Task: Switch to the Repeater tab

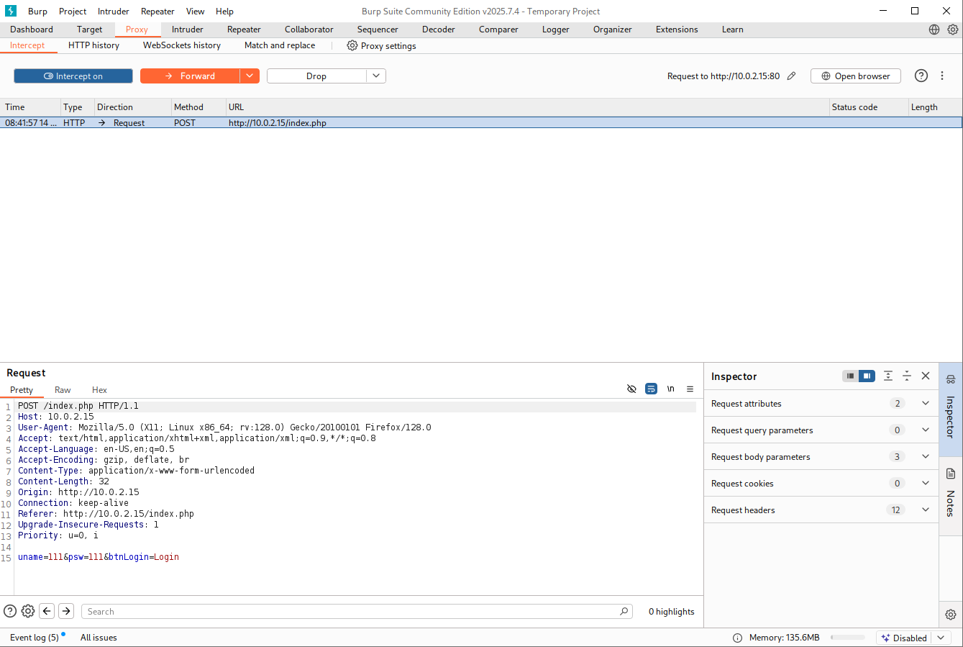Action: pyautogui.click(x=244, y=30)
